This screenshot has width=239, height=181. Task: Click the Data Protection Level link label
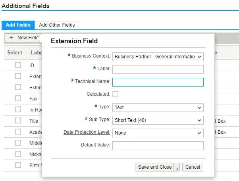87,133
